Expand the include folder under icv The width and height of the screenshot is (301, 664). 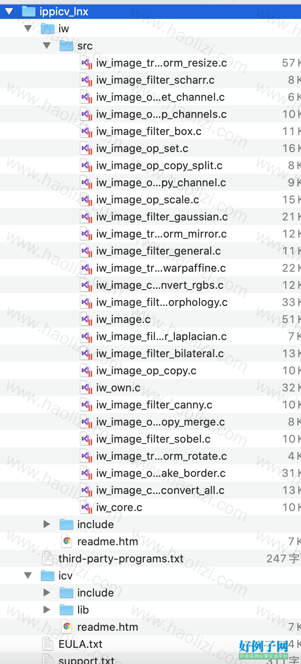(x=47, y=592)
